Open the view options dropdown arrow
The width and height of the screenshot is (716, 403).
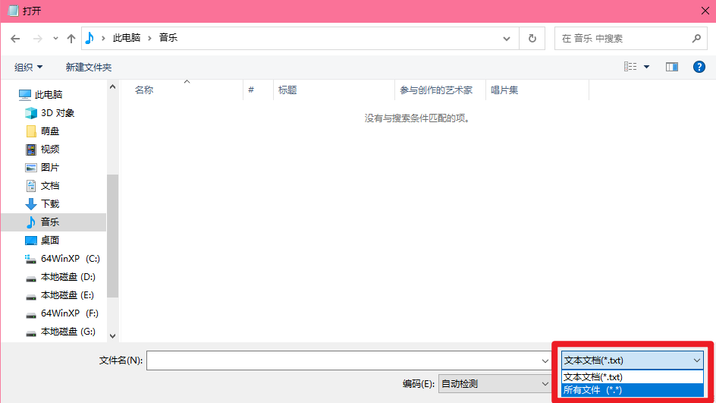tap(646, 67)
